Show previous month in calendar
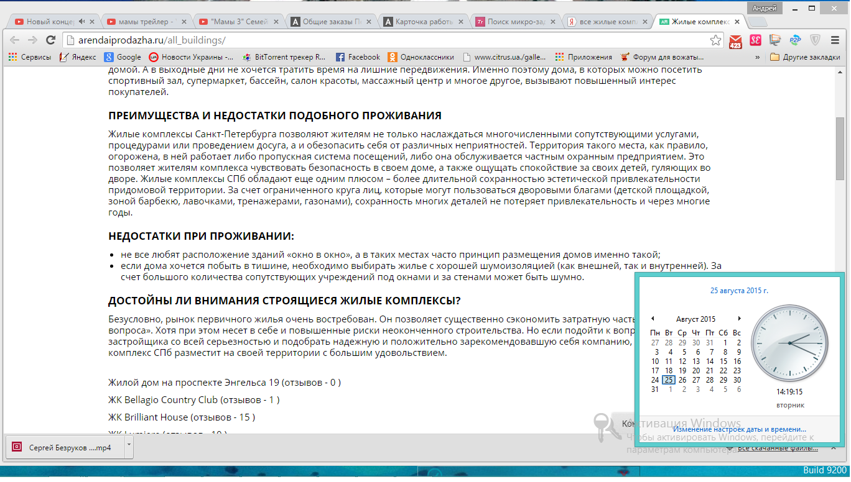Screen dimensions: 851x482 653,319
